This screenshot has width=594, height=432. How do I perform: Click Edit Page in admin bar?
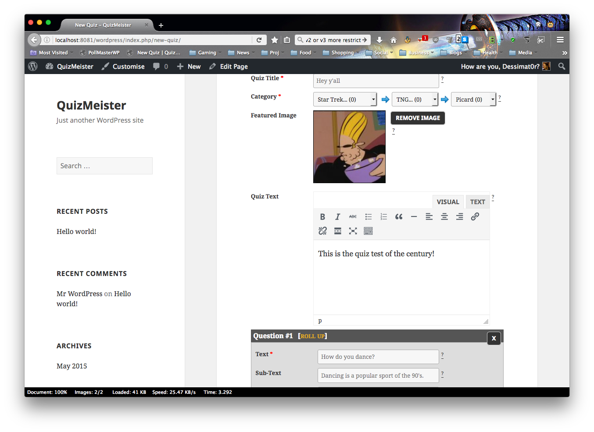point(229,66)
